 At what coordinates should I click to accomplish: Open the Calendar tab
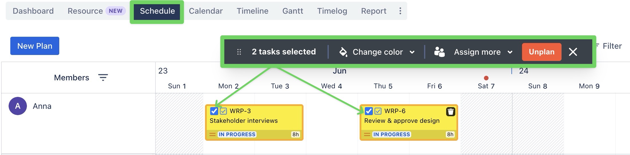click(x=206, y=11)
